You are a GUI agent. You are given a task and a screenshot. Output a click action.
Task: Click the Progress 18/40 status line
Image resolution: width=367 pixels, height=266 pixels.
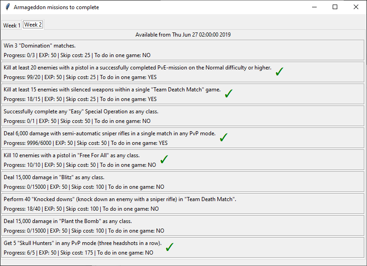click(81, 209)
